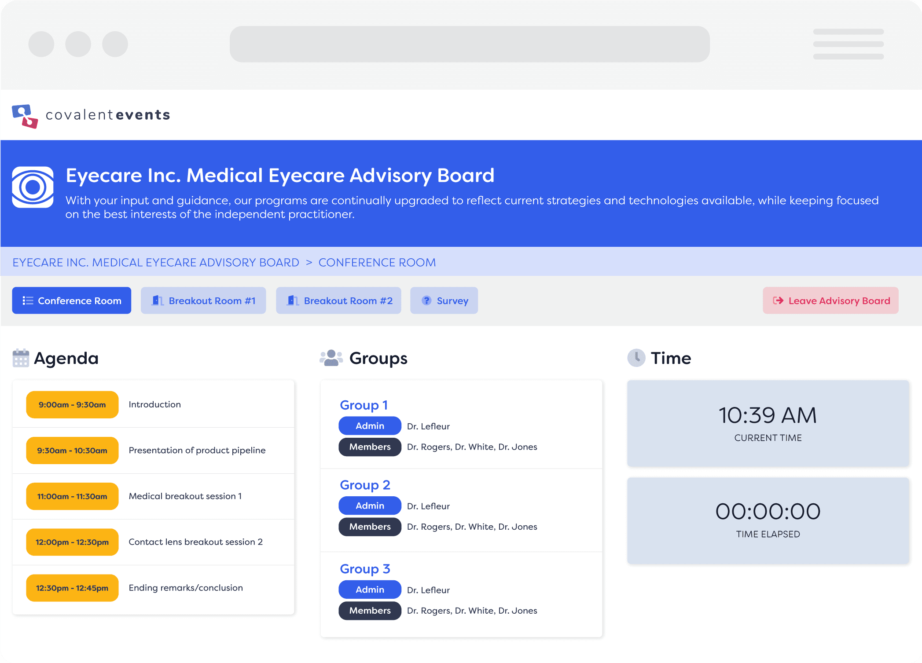Click the Group 2 members name list

[x=472, y=527]
